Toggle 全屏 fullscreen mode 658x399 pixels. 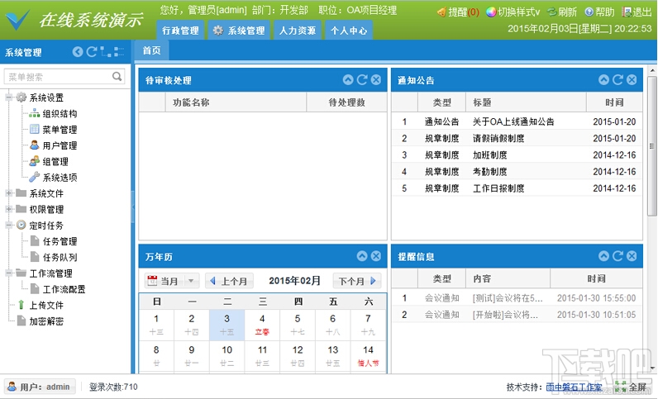pyautogui.click(x=631, y=387)
